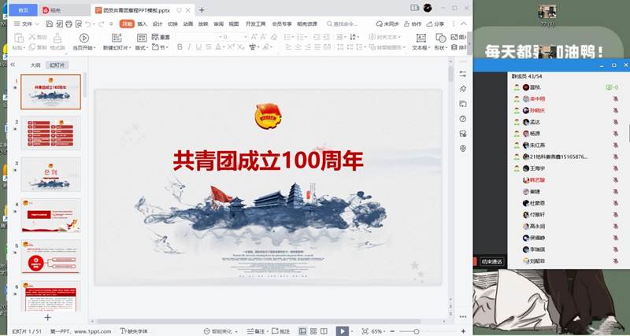Open the 插入 Insert ribbon tab
Viewport: 630px width, 336px height.
coord(142,24)
